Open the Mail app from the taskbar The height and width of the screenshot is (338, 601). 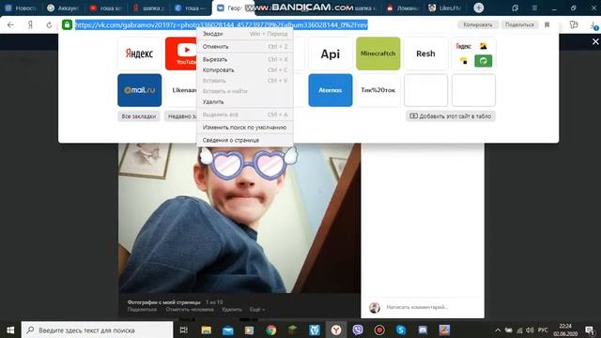227,330
